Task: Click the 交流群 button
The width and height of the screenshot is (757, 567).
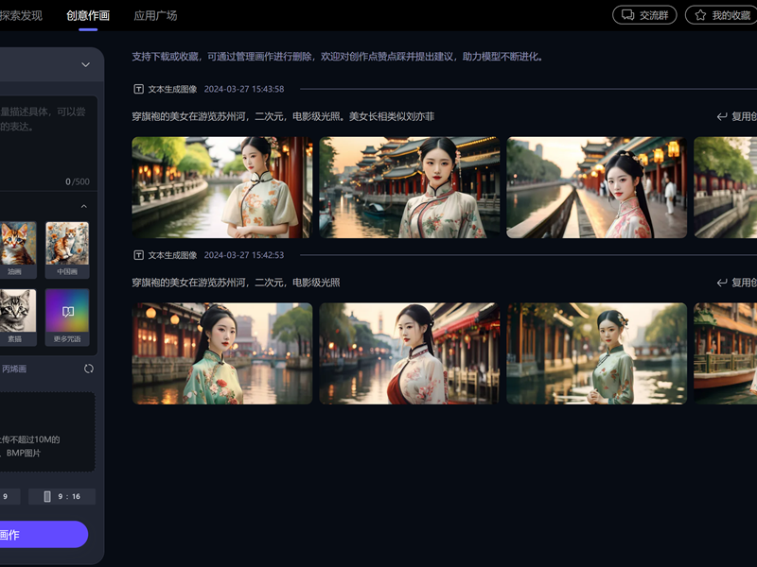Action: point(644,15)
